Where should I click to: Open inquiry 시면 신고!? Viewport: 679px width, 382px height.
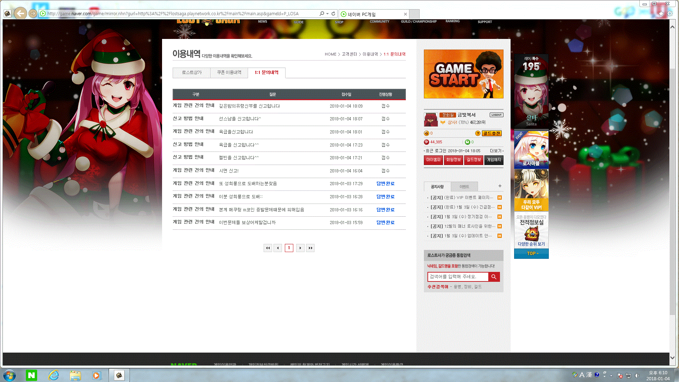(x=229, y=171)
